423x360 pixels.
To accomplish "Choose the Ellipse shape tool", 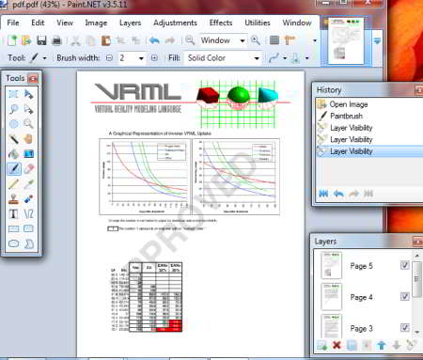I will (14, 243).
